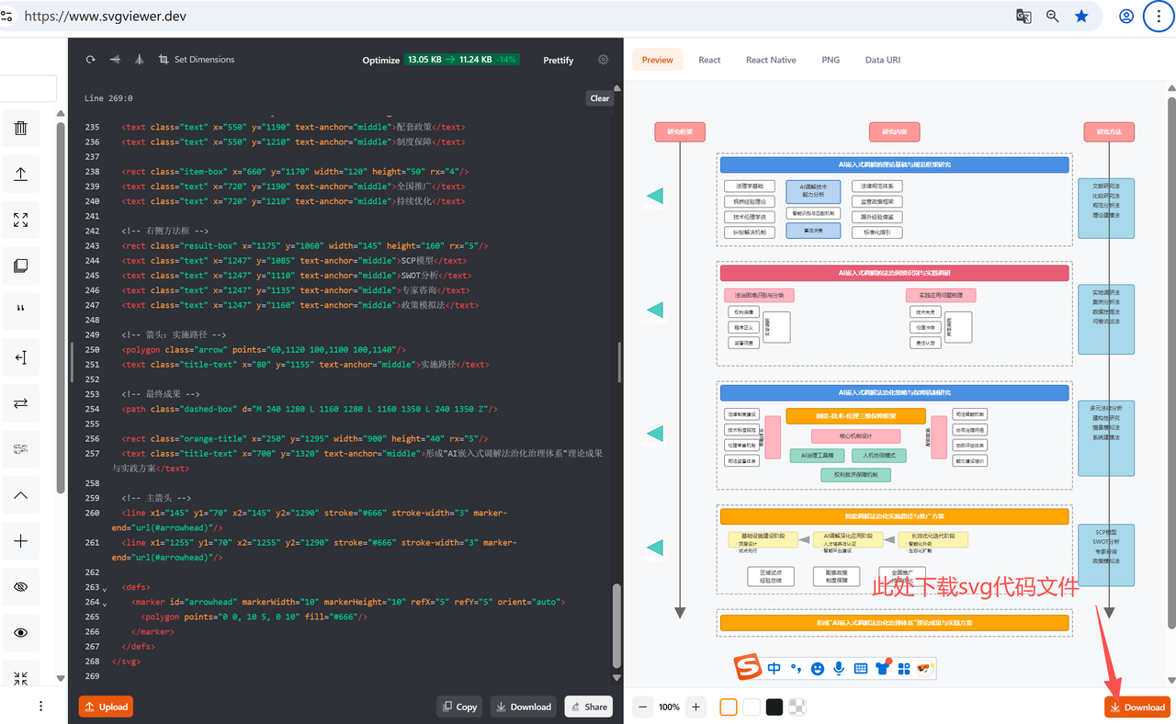Click the swap arrows icon in the left sidebar
The image size is (1176, 724).
20,403
